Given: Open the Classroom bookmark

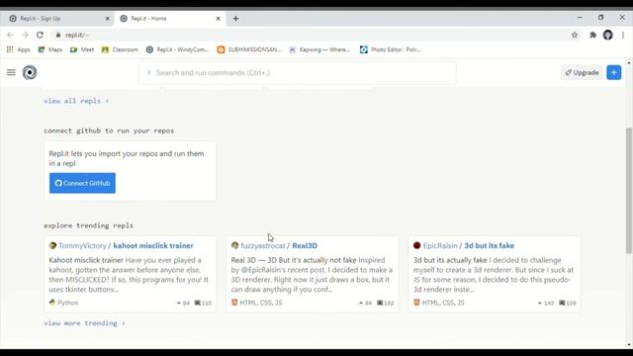Looking at the screenshot, I should tap(120, 49).
